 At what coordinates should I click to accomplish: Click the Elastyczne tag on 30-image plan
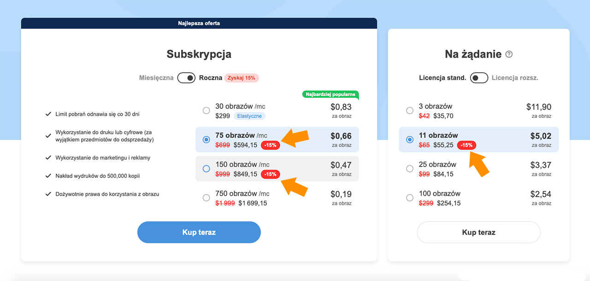(249, 116)
